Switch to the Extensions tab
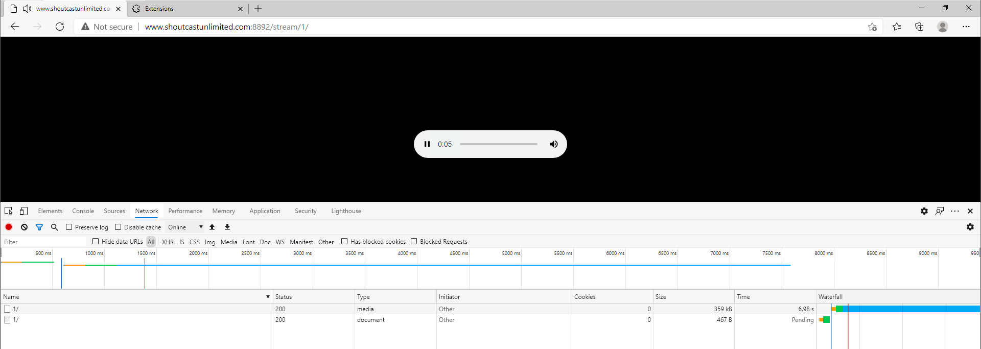Image resolution: width=981 pixels, height=349 pixels. coord(188,9)
